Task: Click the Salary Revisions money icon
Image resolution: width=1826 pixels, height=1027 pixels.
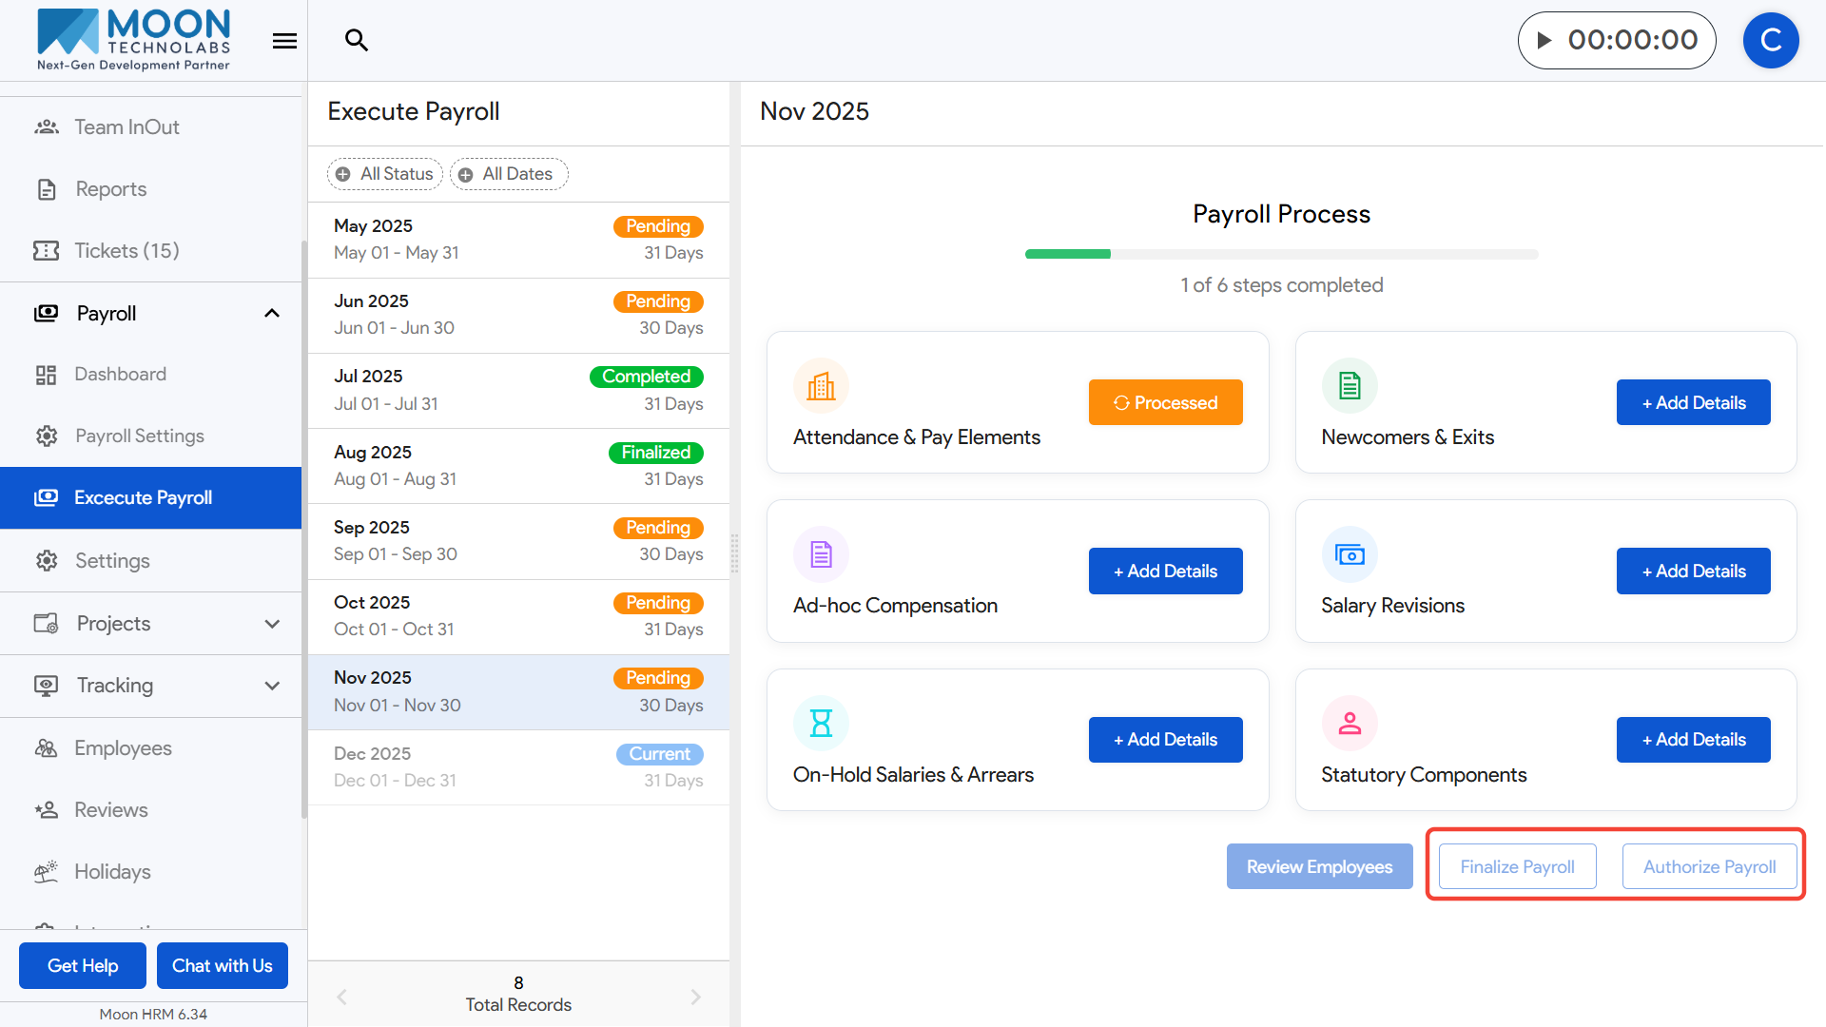Action: (1349, 554)
